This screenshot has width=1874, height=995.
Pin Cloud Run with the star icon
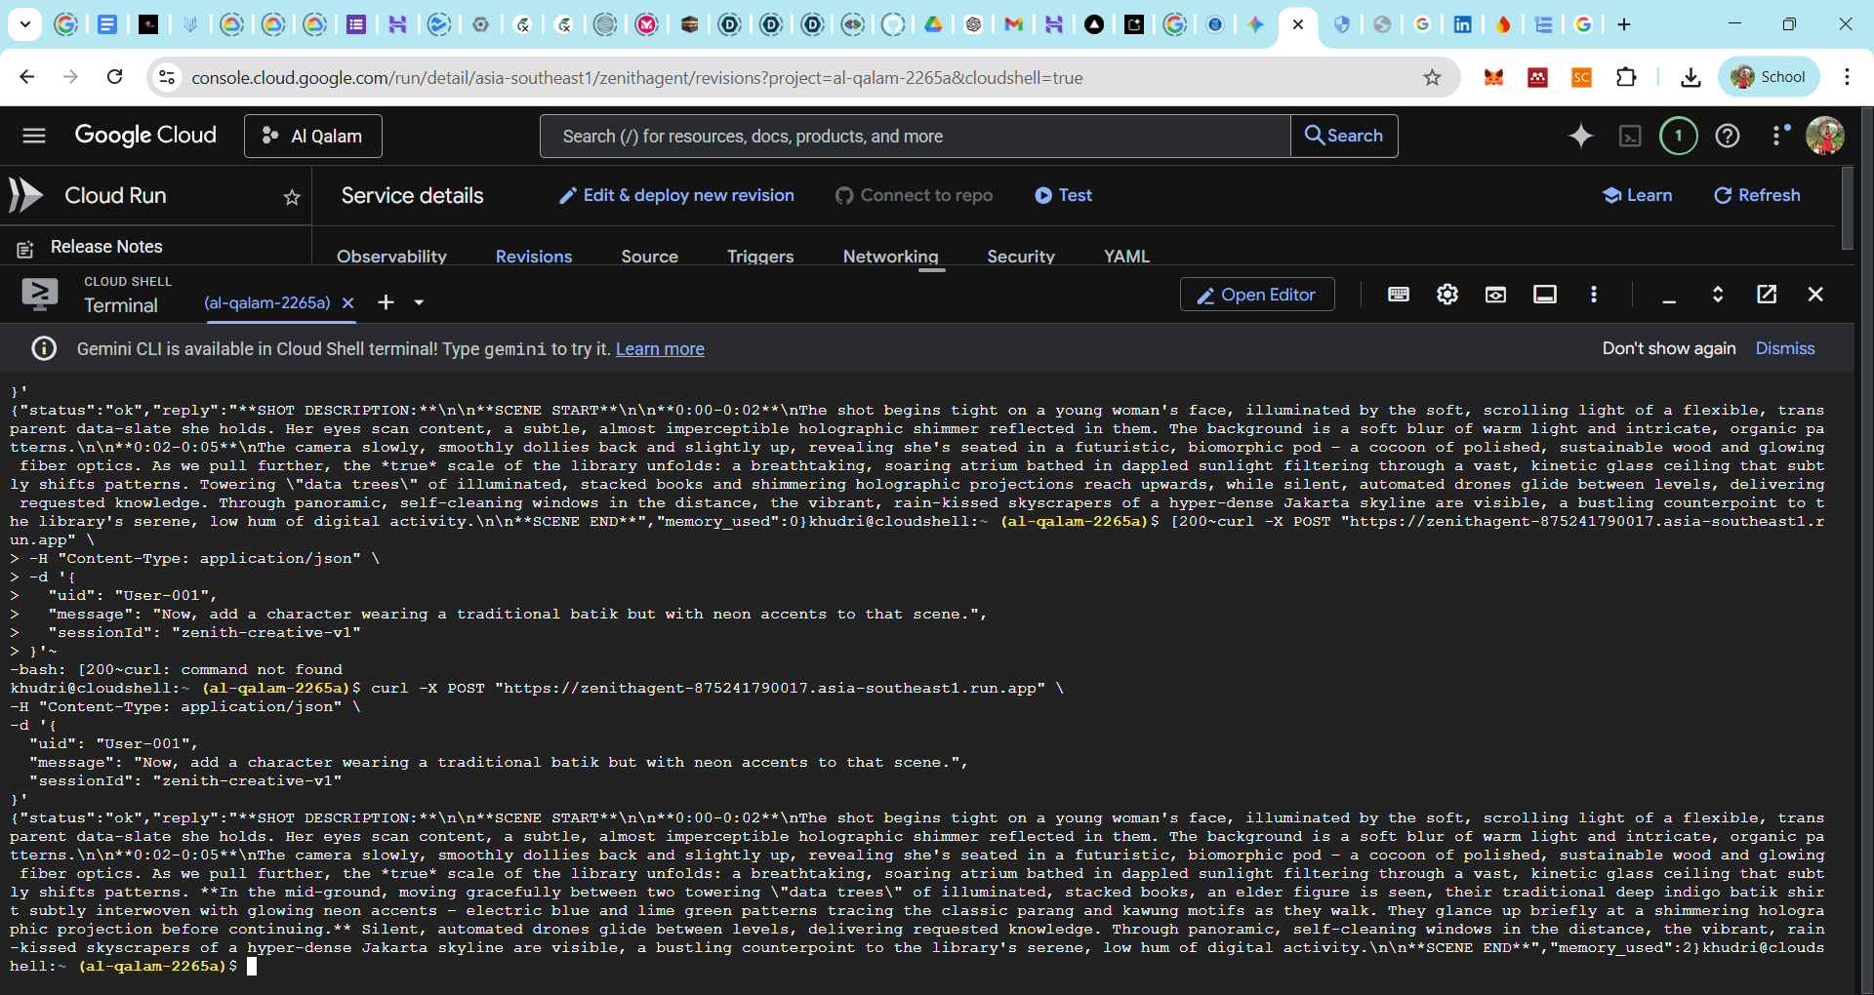tap(292, 197)
